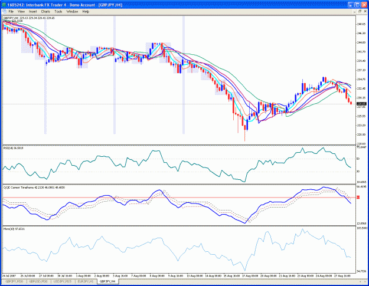Open the Help menu
Viewport: 369px width, 286px height.
(x=86, y=11)
